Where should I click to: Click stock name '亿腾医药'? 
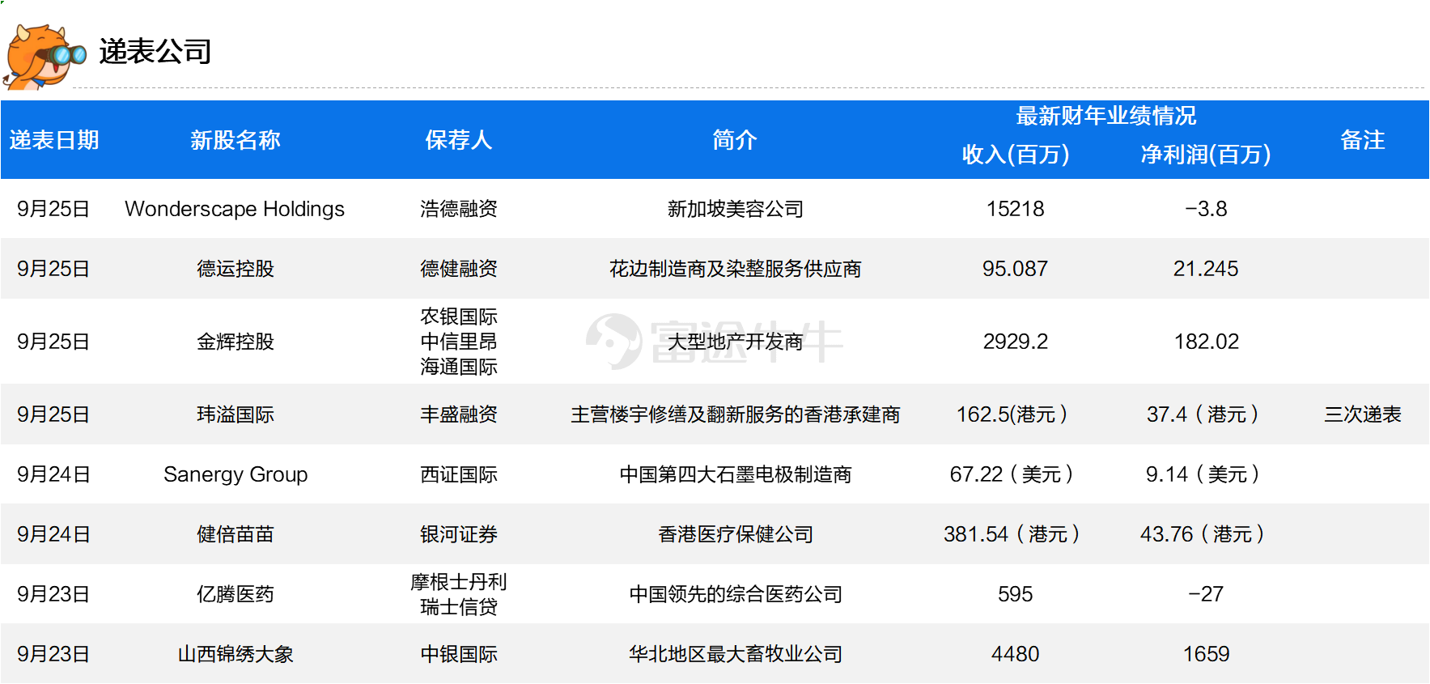(x=236, y=594)
